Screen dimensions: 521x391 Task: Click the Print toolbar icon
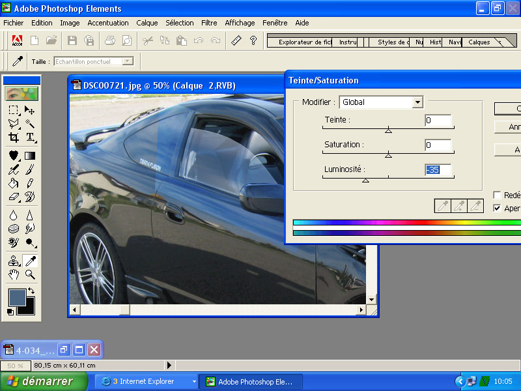109,40
